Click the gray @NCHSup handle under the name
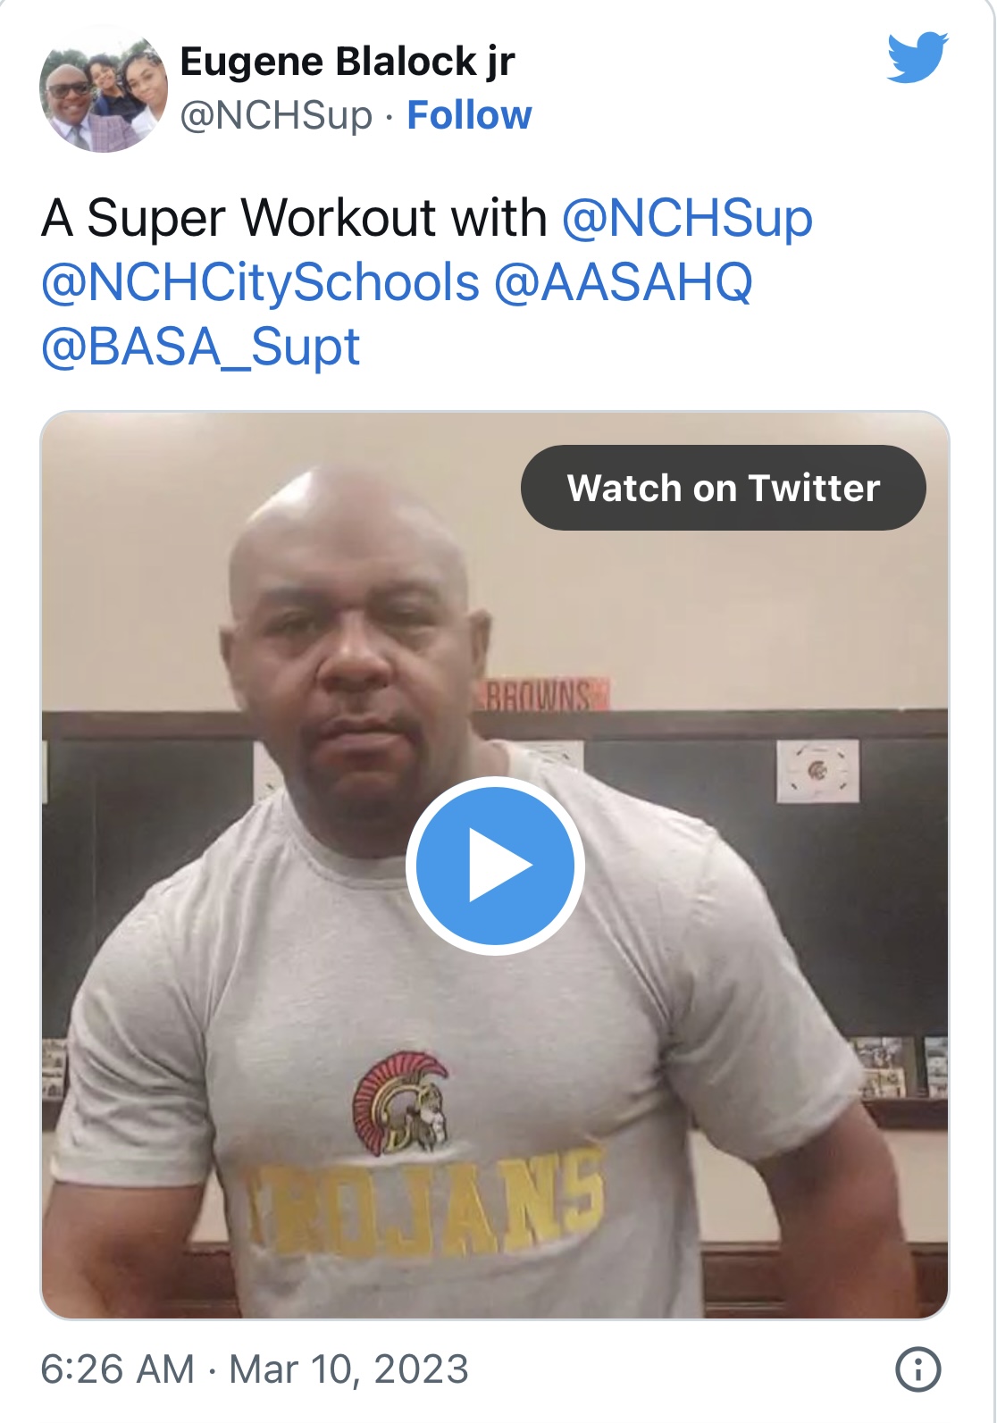Viewport: 997px width, 1423px height. click(276, 116)
